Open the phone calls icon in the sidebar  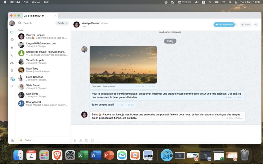coord(12,55)
